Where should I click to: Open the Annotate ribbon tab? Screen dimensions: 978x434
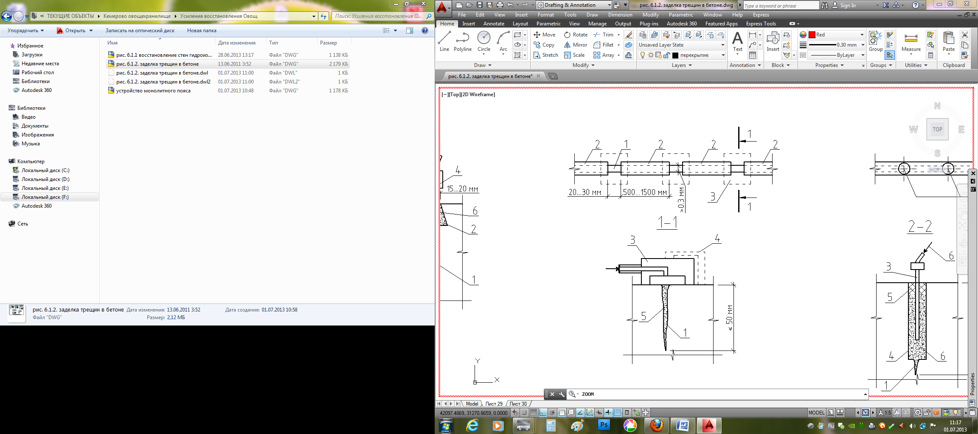coord(494,24)
